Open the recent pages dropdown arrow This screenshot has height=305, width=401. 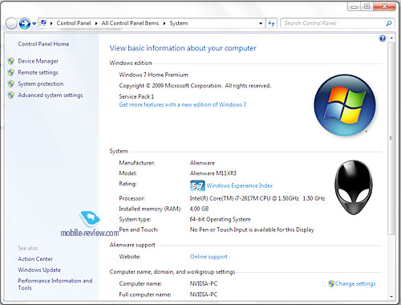34,24
